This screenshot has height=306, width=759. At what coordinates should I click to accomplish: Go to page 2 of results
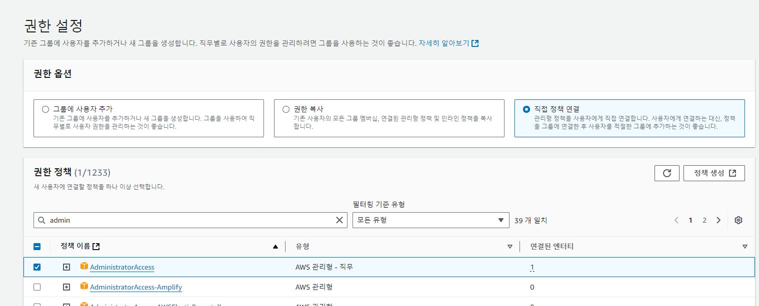tap(704, 220)
